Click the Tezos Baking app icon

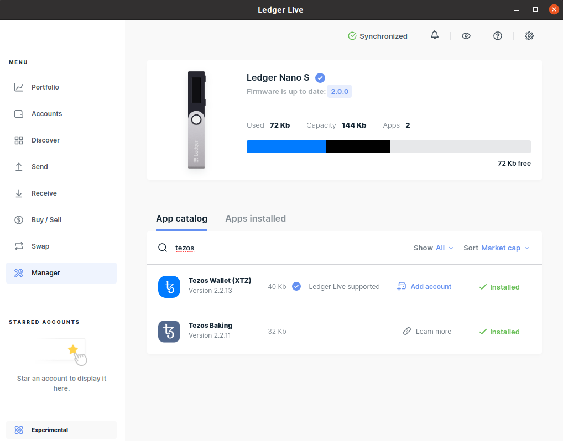pos(169,332)
